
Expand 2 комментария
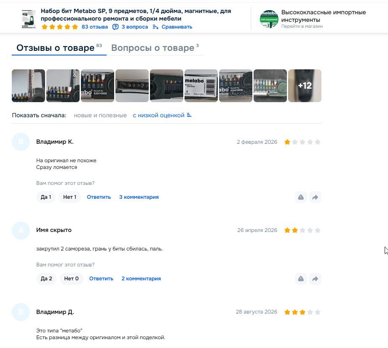point(141,278)
